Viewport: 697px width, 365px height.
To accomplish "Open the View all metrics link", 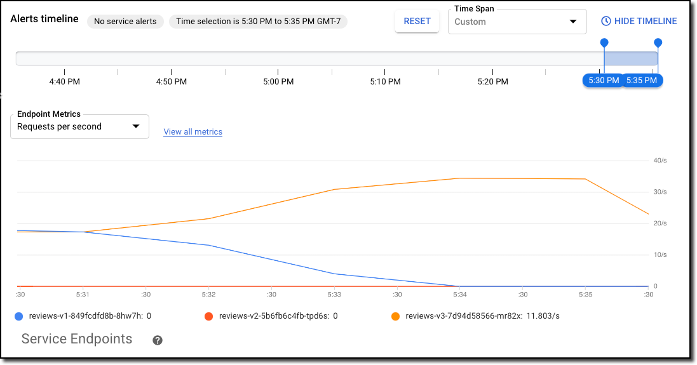I will [x=193, y=132].
